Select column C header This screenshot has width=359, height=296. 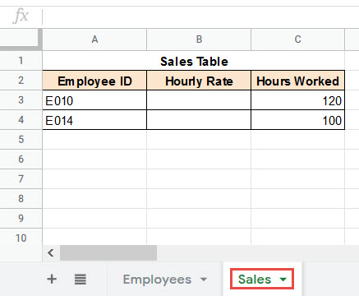coord(297,39)
